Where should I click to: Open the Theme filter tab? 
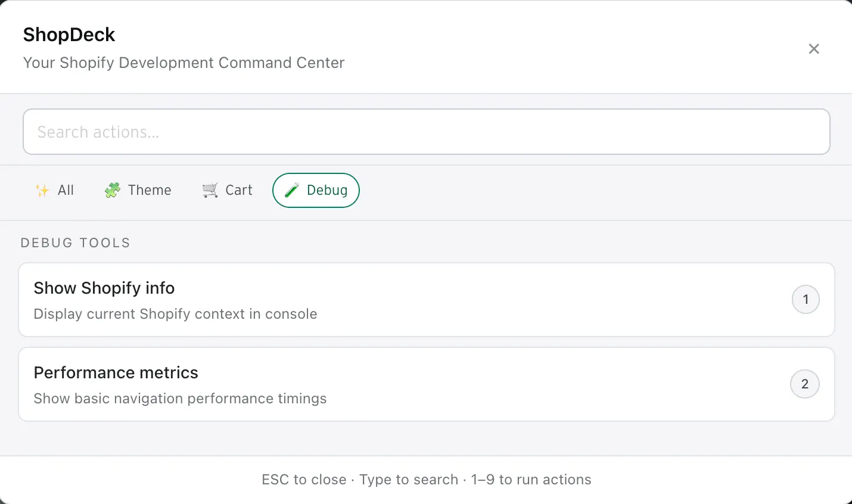click(138, 190)
